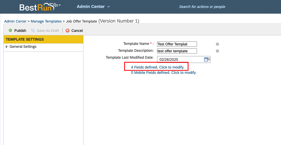The image size is (281, 145).
Task: Show help for Template Name
Action: pyautogui.click(x=217, y=44)
